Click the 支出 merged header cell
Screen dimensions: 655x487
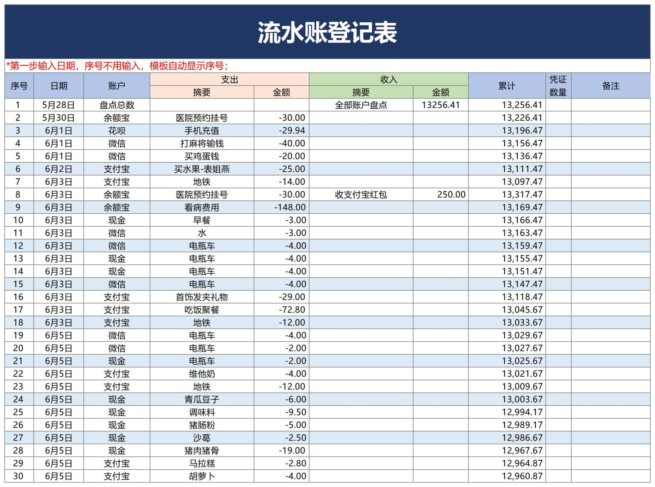coord(229,79)
